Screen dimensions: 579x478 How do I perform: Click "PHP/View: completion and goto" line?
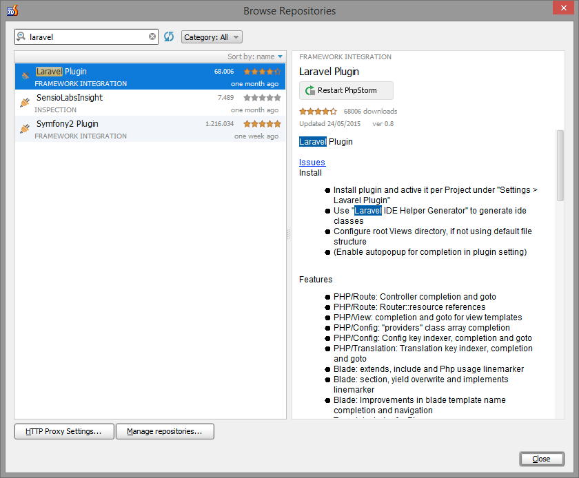click(x=427, y=318)
